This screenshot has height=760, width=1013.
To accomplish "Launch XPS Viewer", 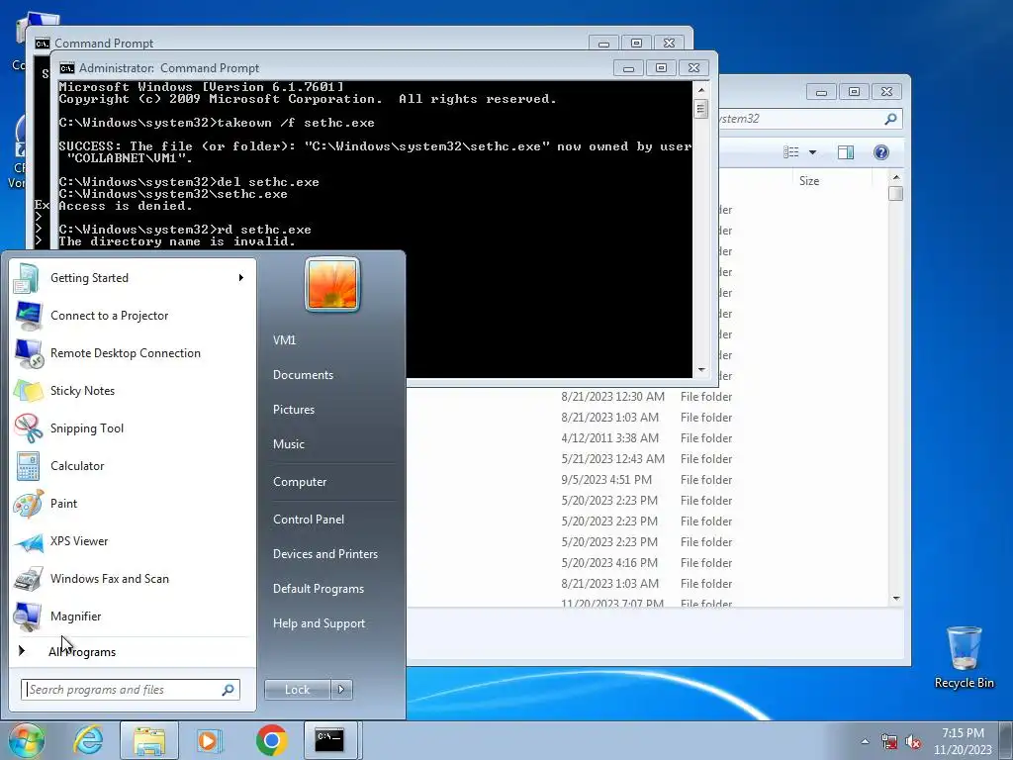I will coord(133,541).
